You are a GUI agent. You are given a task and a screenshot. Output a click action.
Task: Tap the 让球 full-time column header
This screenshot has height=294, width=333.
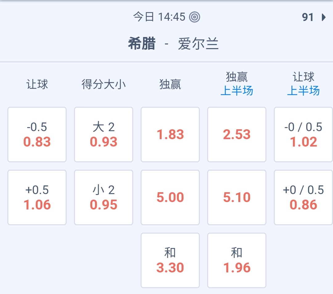37,84
